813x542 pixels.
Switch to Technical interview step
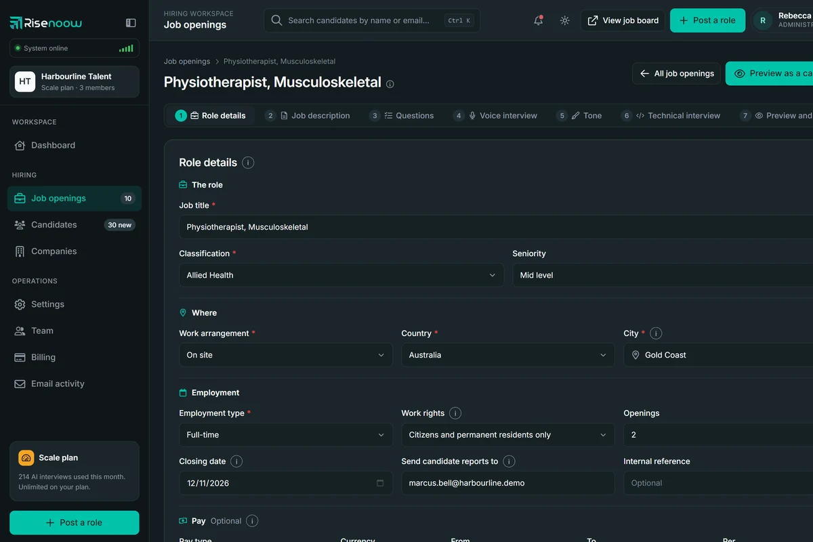pyautogui.click(x=671, y=116)
